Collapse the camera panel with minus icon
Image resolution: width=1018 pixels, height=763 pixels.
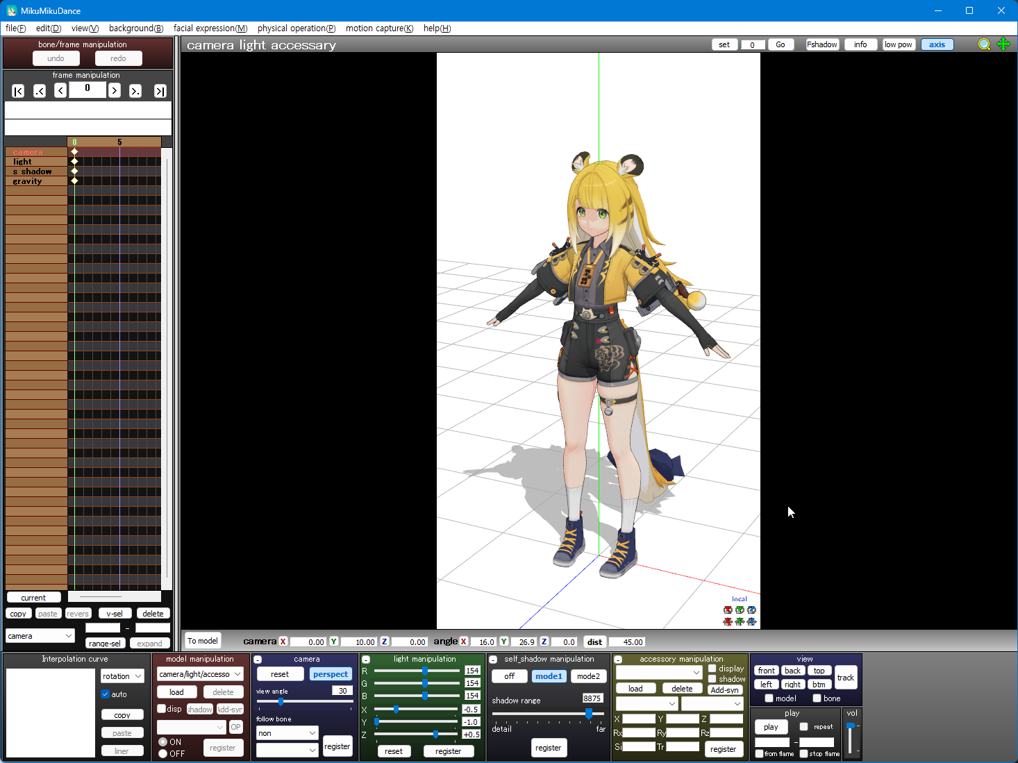pos(258,660)
